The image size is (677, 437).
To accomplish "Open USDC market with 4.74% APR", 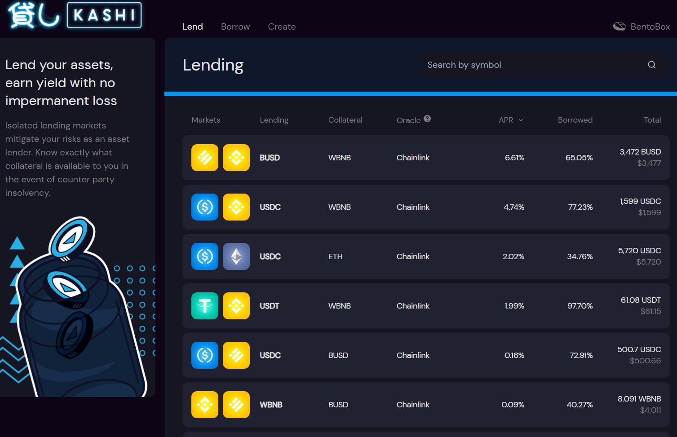I will pyautogui.click(x=426, y=207).
